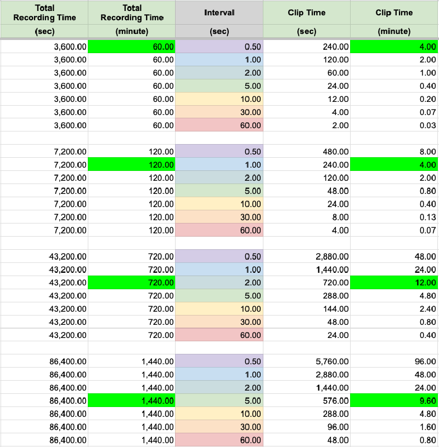This screenshot has height=447, width=439.
Task: Select the cell containing 2.40
Action: [394, 309]
